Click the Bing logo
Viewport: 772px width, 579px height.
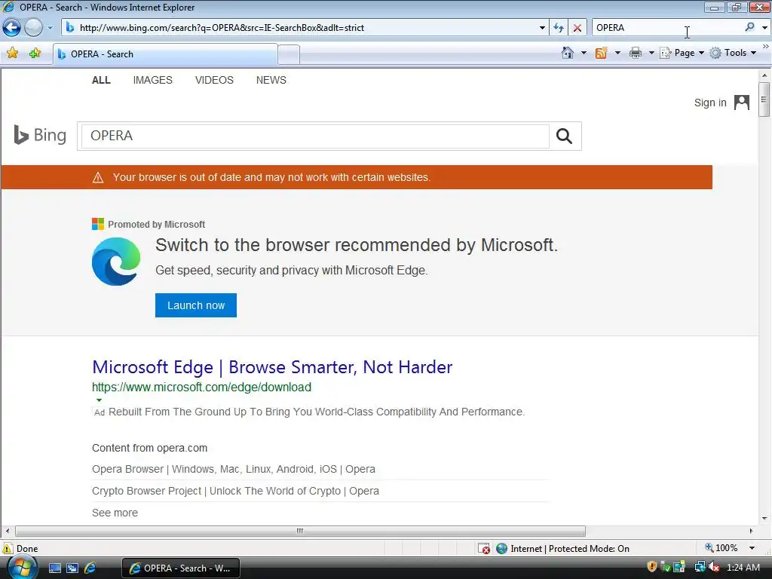pyautogui.click(x=40, y=135)
